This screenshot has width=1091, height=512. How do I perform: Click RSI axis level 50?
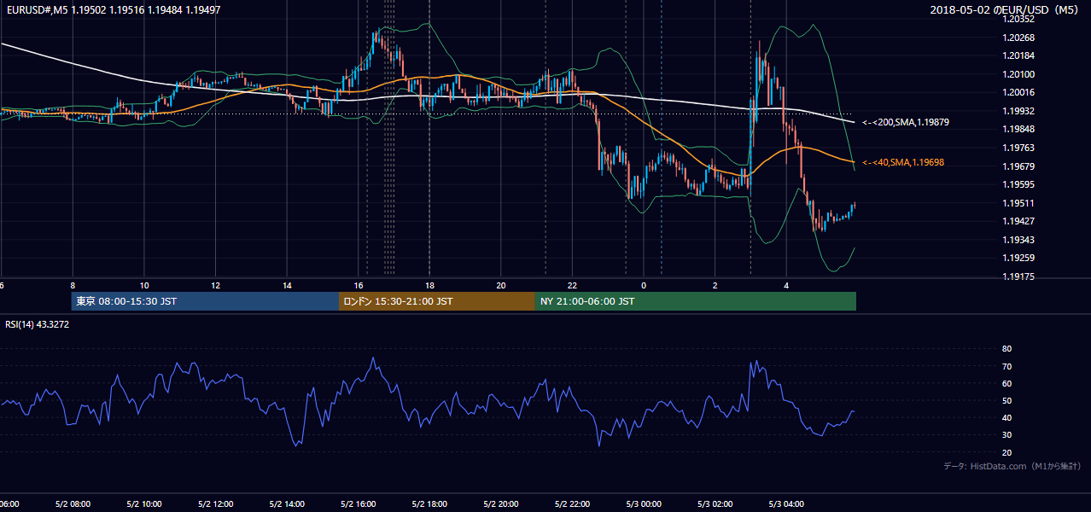coord(1007,400)
